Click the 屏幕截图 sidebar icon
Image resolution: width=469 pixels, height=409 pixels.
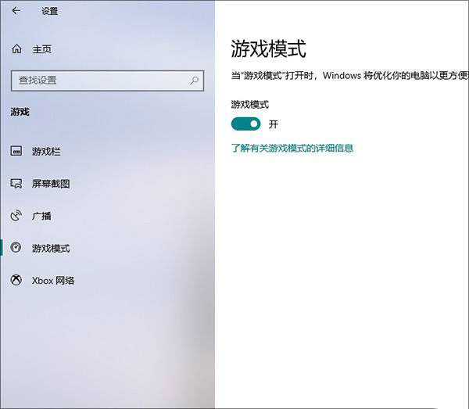point(16,184)
